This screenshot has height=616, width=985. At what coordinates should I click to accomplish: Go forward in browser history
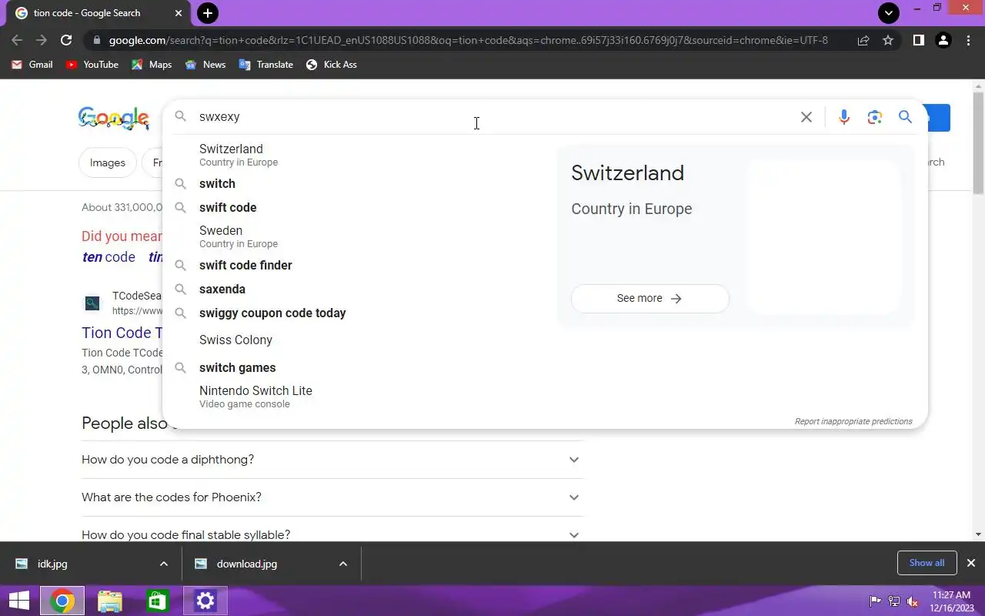click(x=42, y=40)
